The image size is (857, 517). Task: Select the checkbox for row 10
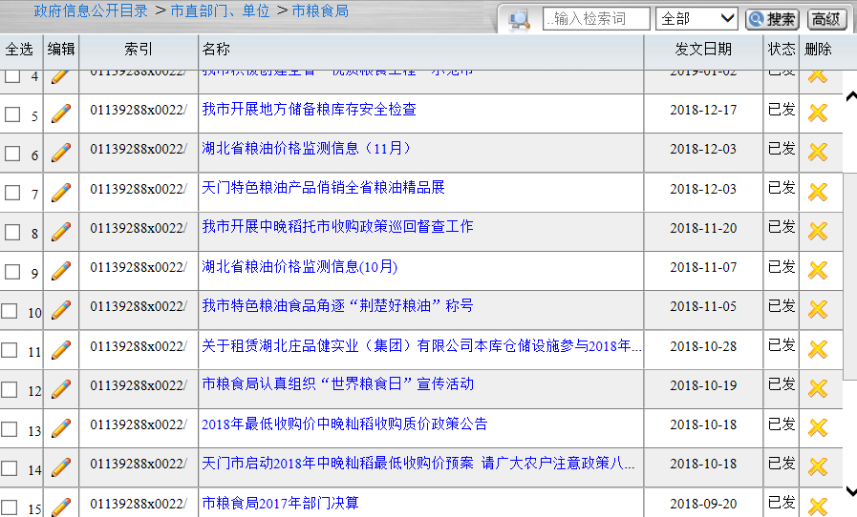coord(10,311)
